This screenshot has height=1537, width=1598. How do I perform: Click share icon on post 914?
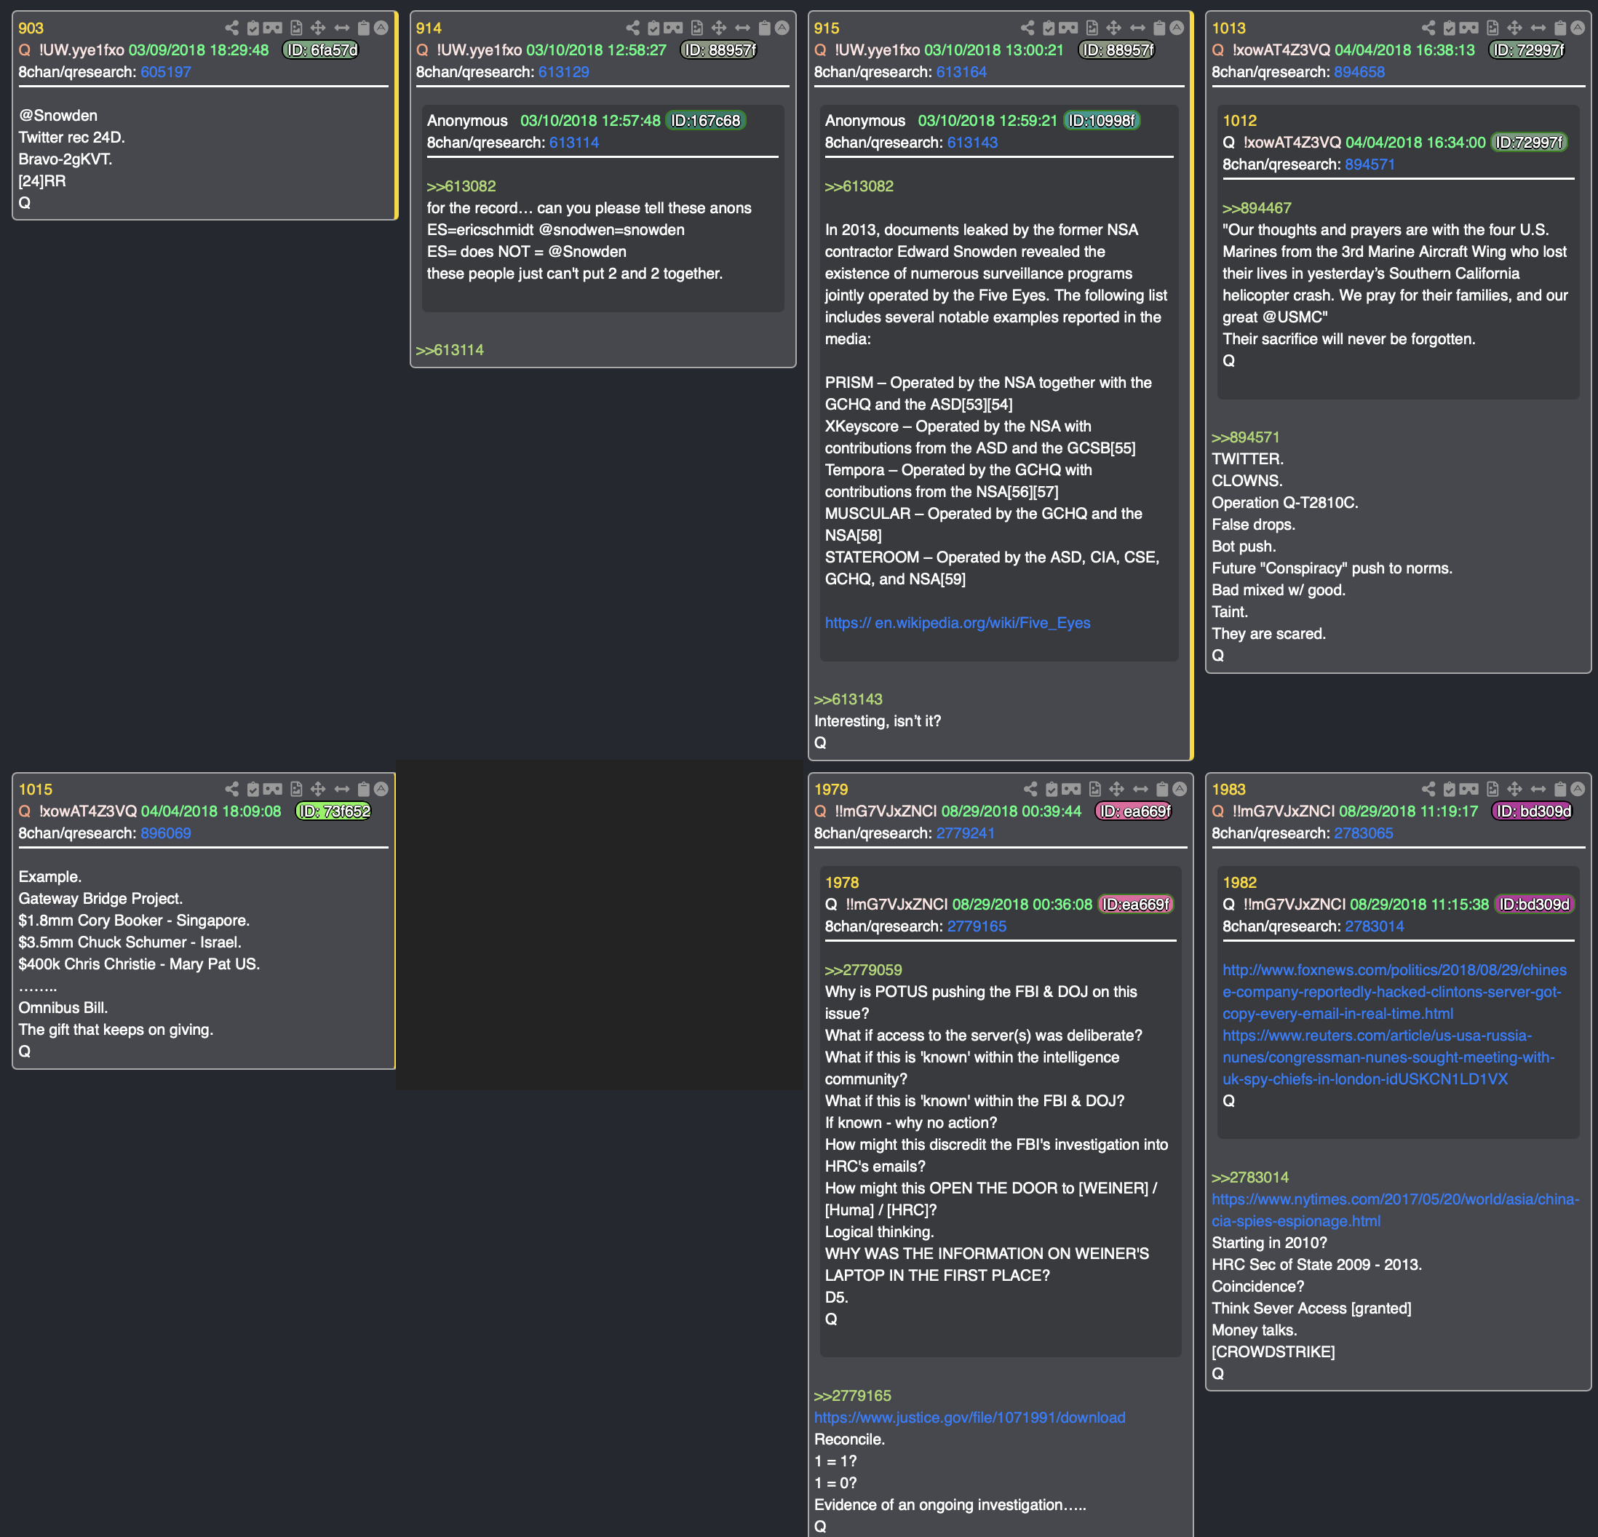tap(632, 28)
